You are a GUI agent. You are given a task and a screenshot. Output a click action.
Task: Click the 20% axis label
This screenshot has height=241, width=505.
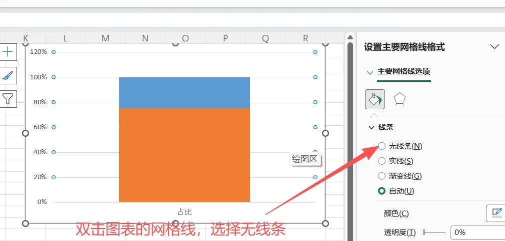[x=40, y=177]
